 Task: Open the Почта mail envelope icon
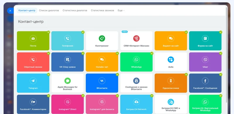(33, 38)
